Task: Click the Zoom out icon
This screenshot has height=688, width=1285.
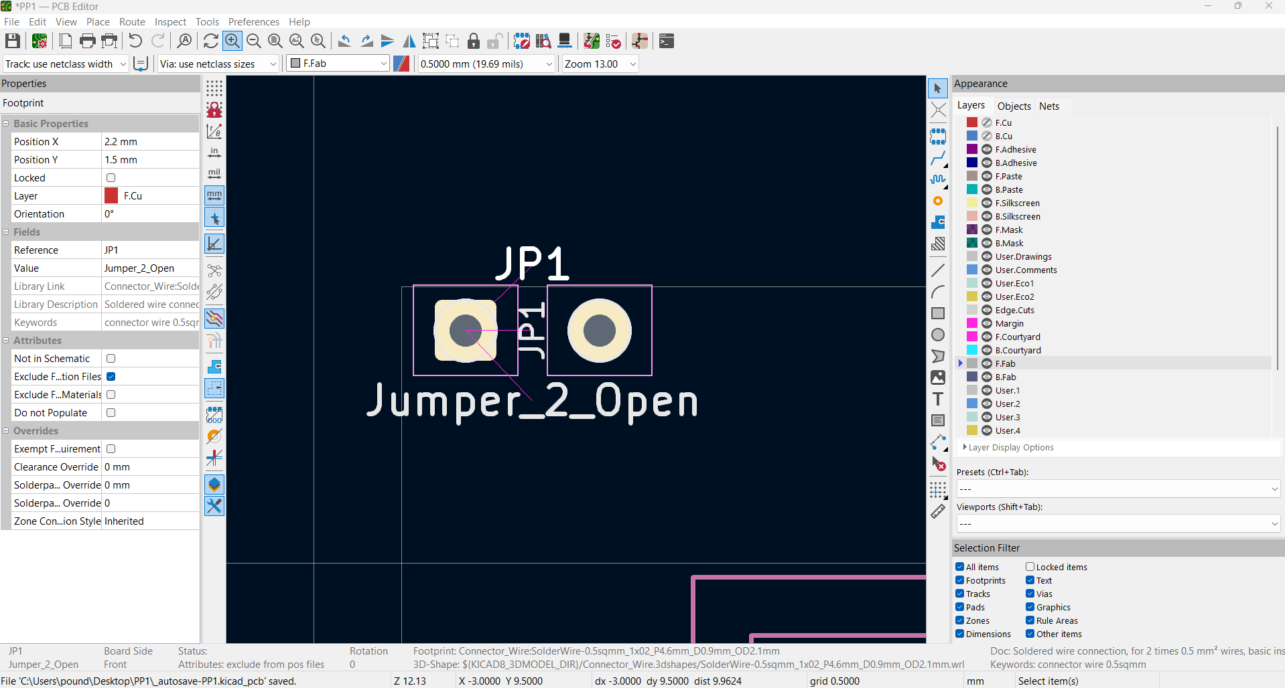Action: coord(254,41)
